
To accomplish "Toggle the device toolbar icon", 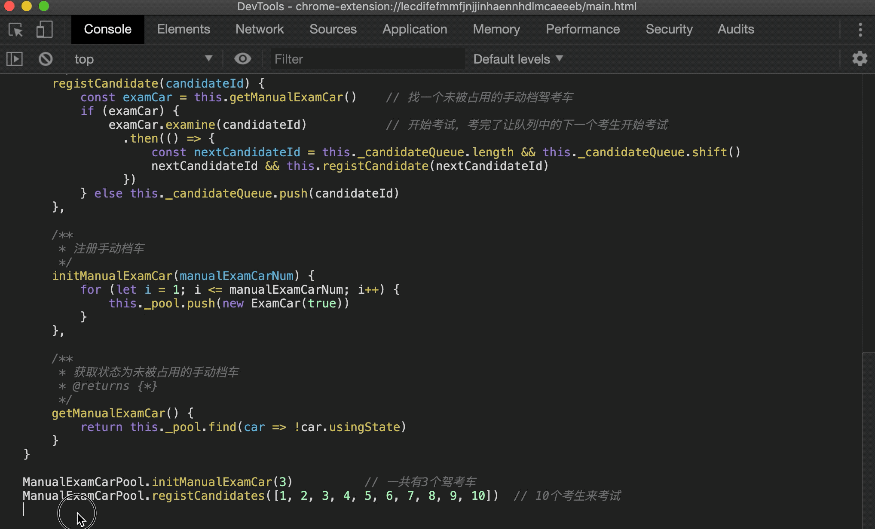I will pyautogui.click(x=44, y=30).
